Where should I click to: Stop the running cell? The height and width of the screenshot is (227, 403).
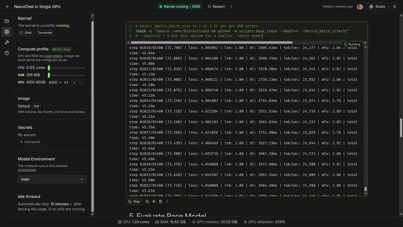pos(134,201)
